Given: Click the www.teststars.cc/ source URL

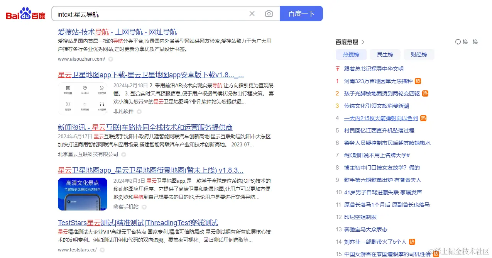Looking at the screenshot, I should (x=77, y=250).
